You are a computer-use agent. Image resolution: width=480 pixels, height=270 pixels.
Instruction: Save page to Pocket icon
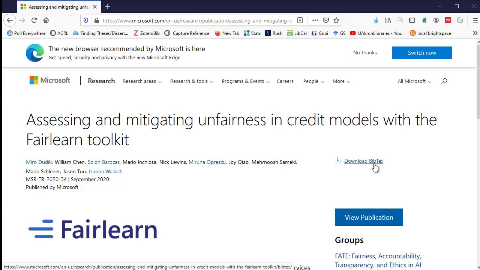click(326, 20)
